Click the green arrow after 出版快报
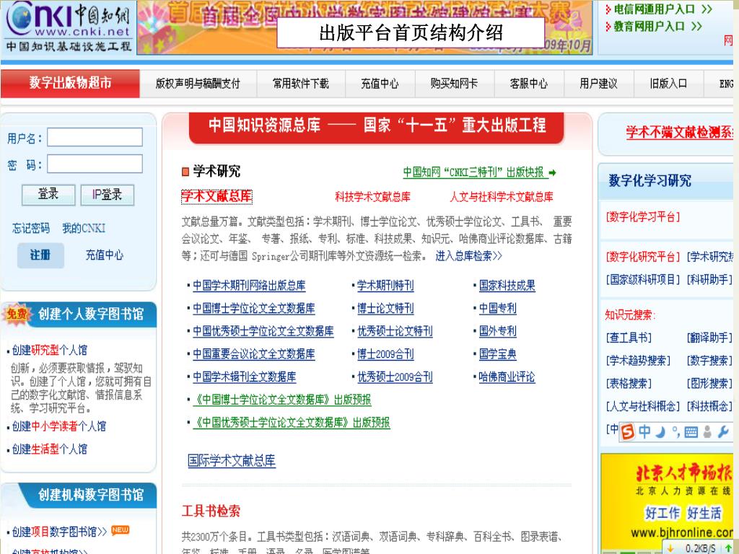This screenshot has width=739, height=554. 552,173
